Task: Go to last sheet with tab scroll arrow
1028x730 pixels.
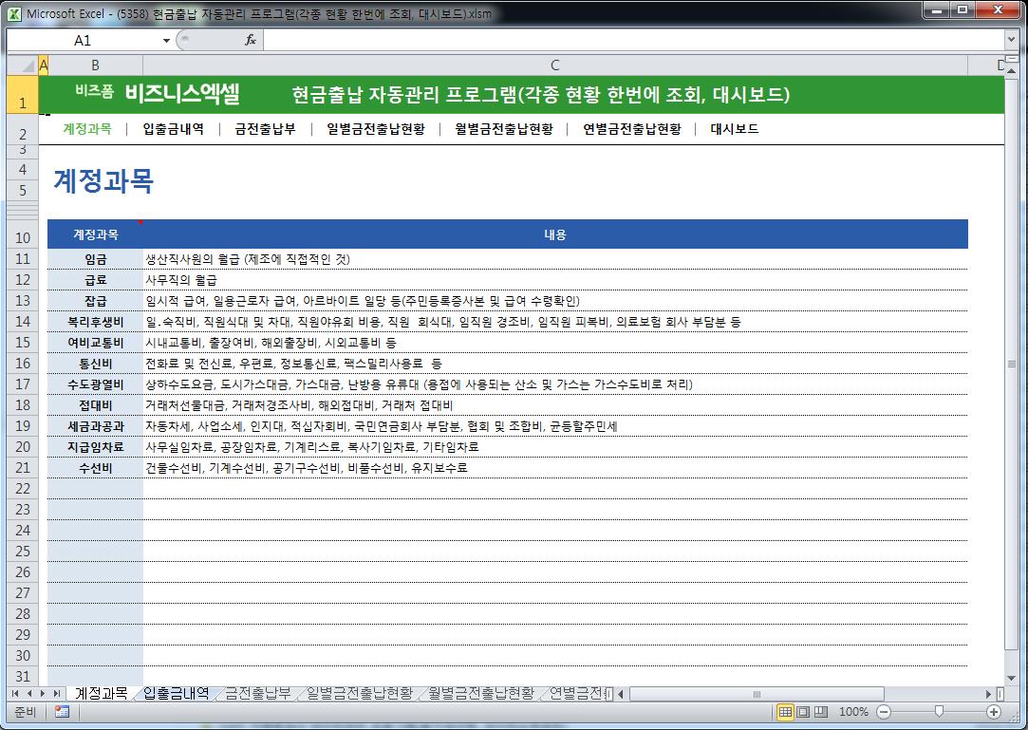Action: click(56, 693)
